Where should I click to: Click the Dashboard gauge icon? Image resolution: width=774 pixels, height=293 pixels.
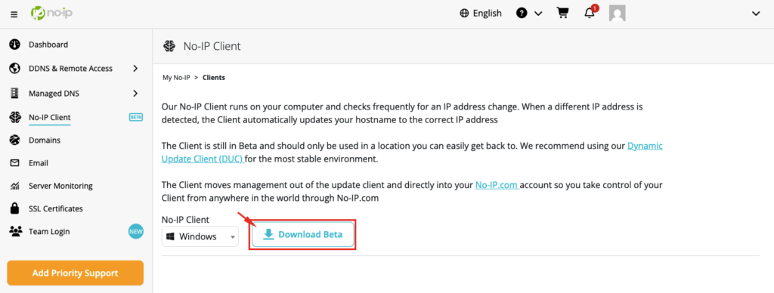click(15, 45)
